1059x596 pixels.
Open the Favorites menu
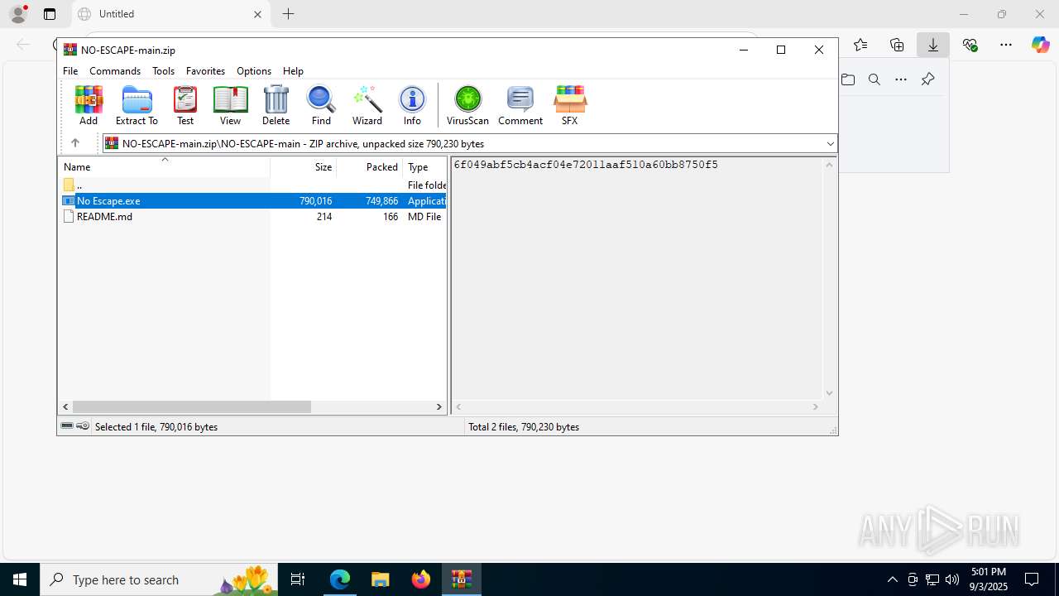click(x=205, y=71)
